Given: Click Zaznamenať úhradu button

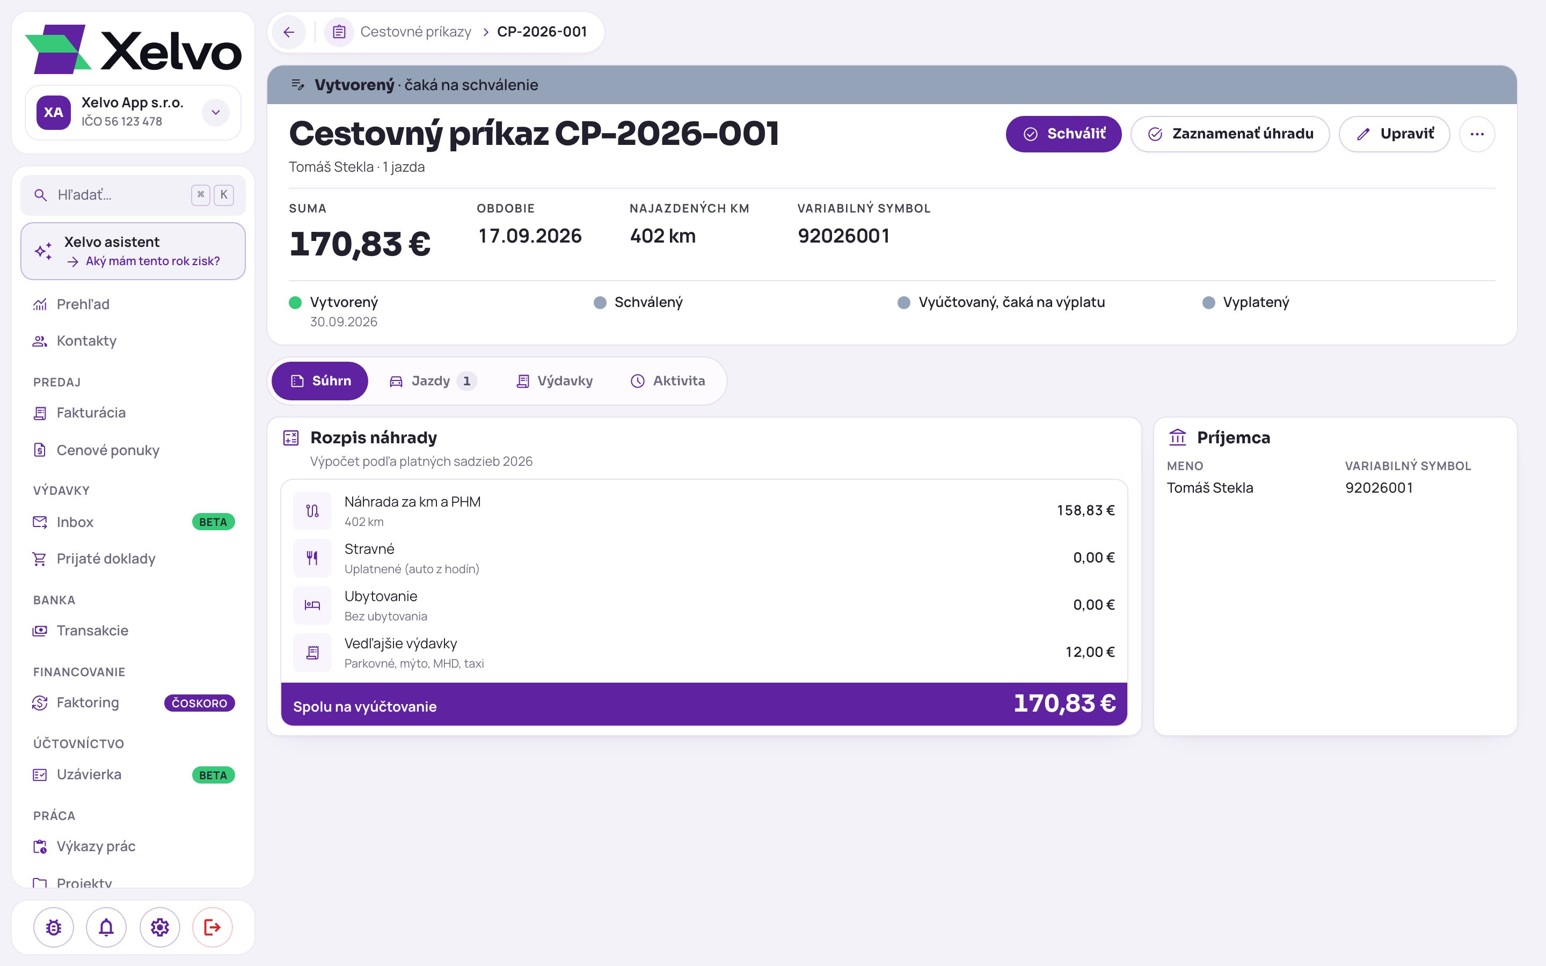Looking at the screenshot, I should [x=1230, y=134].
